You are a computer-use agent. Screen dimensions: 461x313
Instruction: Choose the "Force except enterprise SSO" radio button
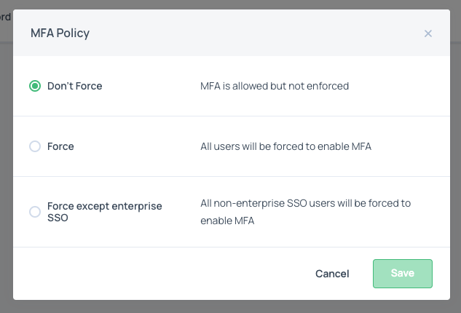coord(35,212)
